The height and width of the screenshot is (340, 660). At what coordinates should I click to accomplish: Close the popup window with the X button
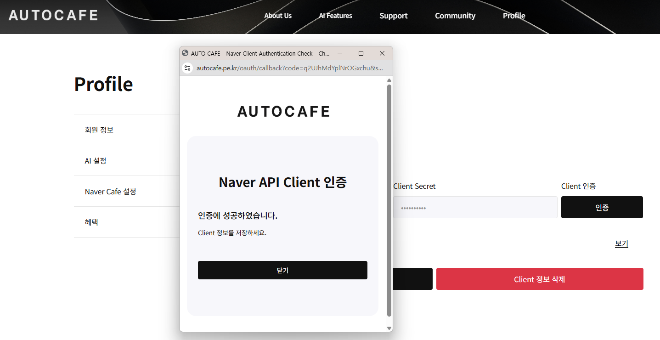point(382,53)
